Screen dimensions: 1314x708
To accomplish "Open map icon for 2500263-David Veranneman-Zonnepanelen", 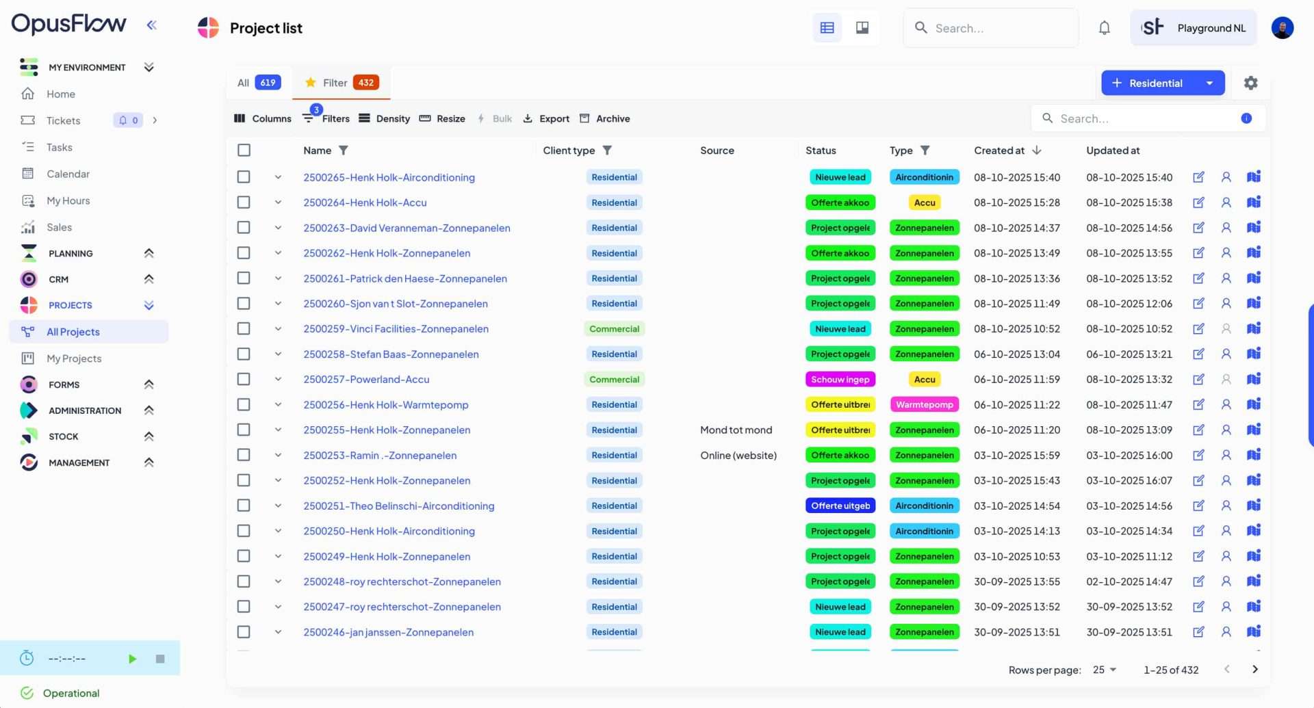I will (1253, 227).
